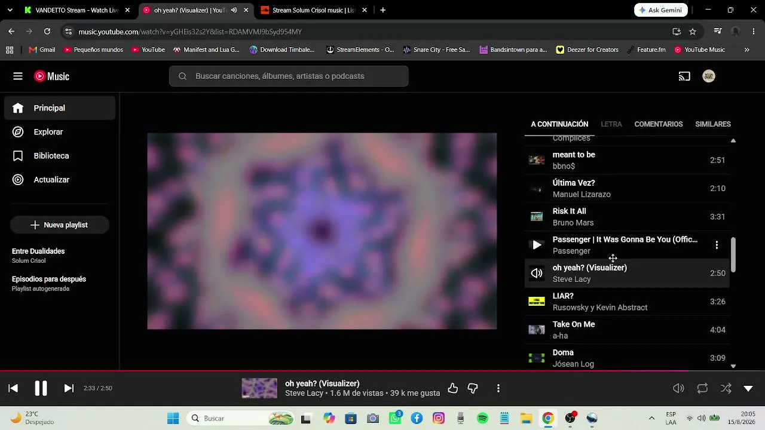Viewport: 765px width, 430px height.
Task: Open the account avatar menu
Action: (709, 76)
